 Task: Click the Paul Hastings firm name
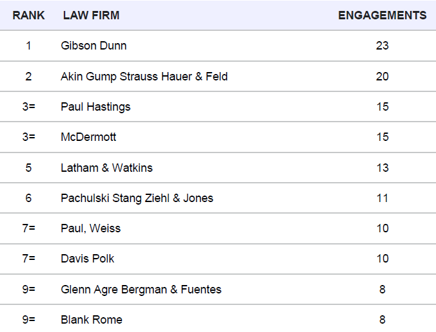tap(95, 107)
